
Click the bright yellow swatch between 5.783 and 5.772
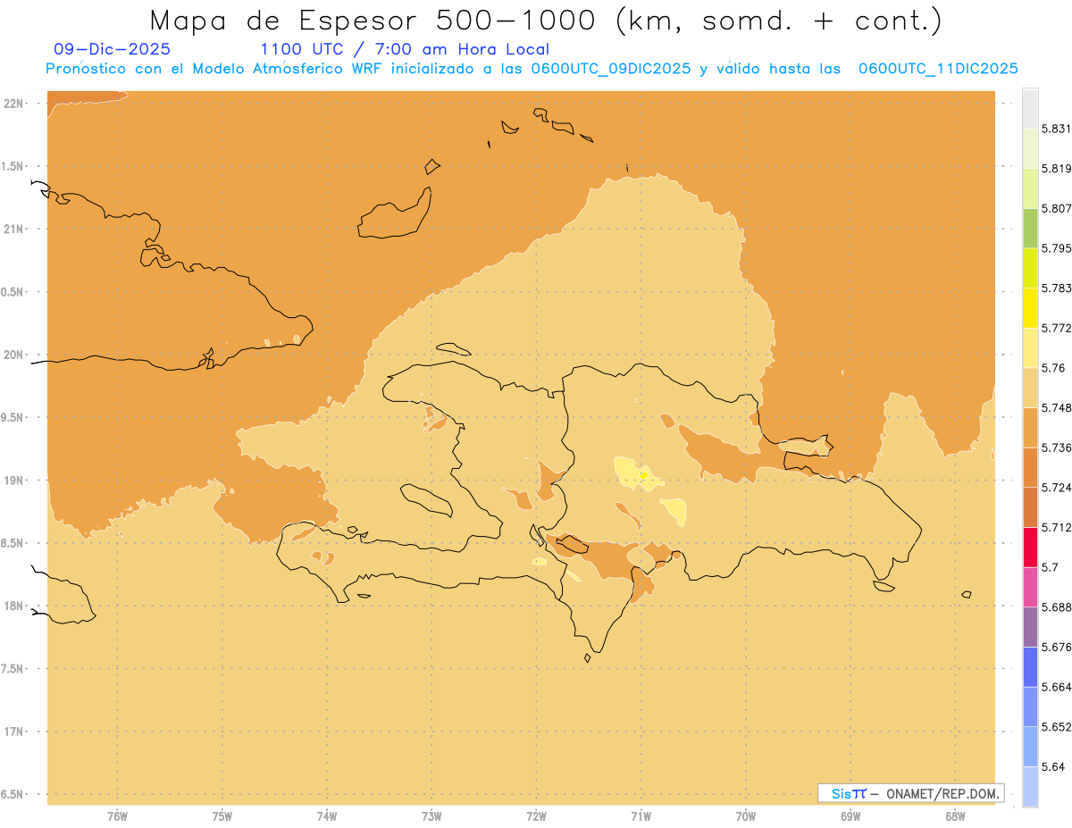(1030, 308)
